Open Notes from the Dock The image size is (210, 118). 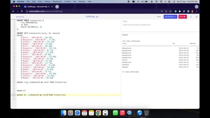tap(91, 113)
